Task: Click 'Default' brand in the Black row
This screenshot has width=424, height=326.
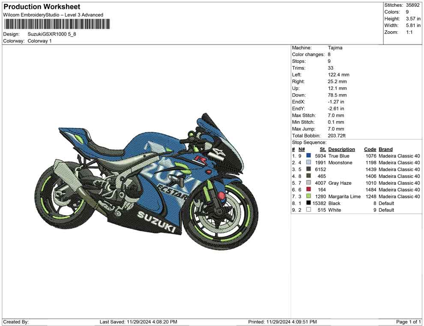Action: [386, 203]
